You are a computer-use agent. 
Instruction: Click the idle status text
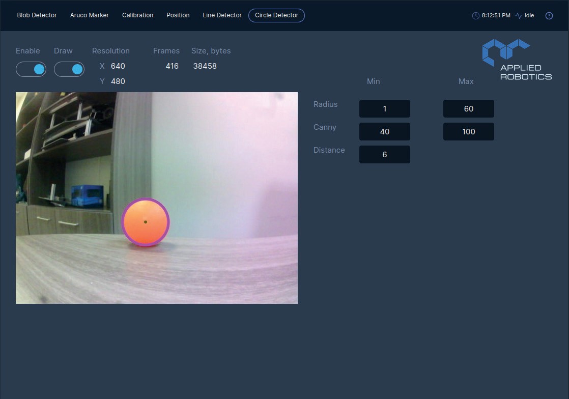[x=529, y=16]
